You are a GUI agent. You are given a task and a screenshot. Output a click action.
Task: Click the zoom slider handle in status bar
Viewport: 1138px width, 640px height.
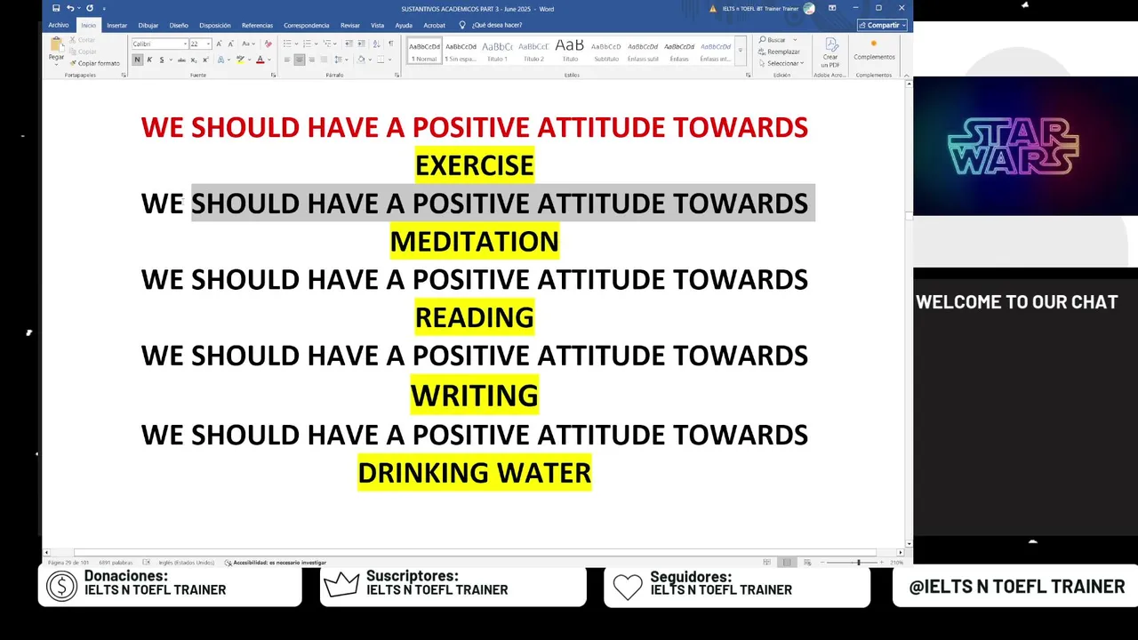pyautogui.click(x=858, y=563)
